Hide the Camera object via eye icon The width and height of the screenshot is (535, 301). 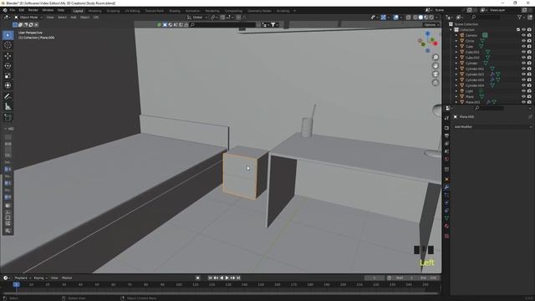(523, 35)
